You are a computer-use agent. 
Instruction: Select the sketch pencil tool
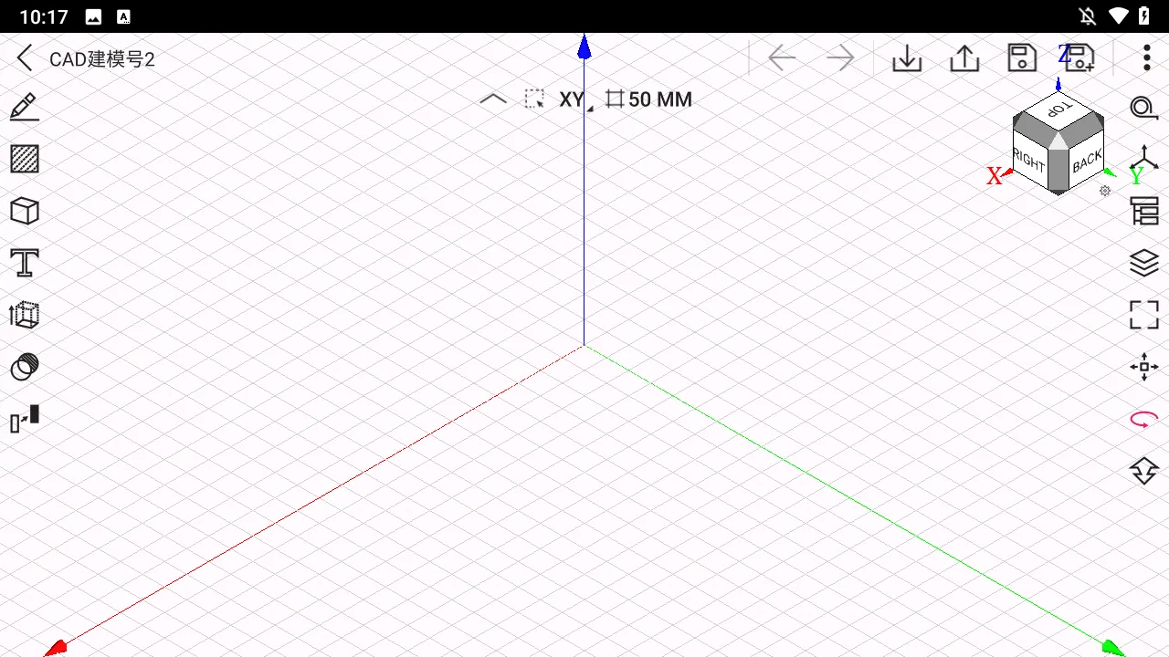tap(25, 106)
